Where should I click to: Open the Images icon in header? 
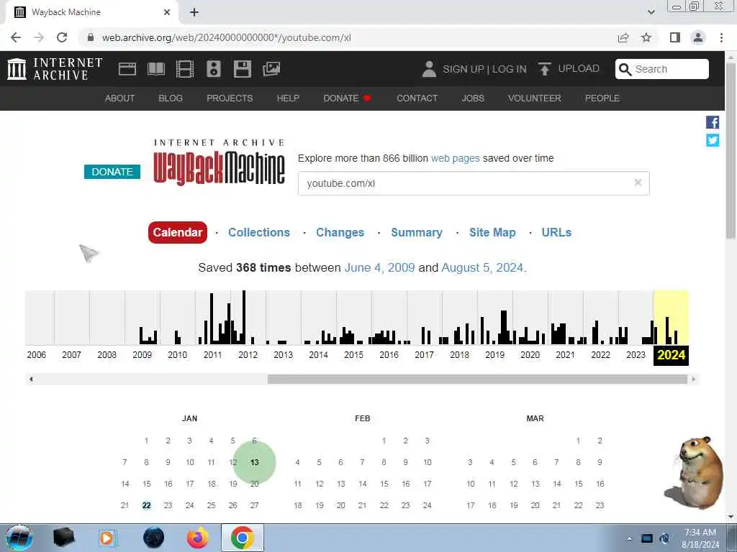point(271,69)
